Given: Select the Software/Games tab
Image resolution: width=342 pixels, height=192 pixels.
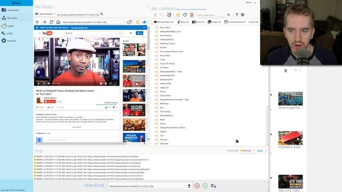Looking at the screenshot, I should tap(235, 22).
